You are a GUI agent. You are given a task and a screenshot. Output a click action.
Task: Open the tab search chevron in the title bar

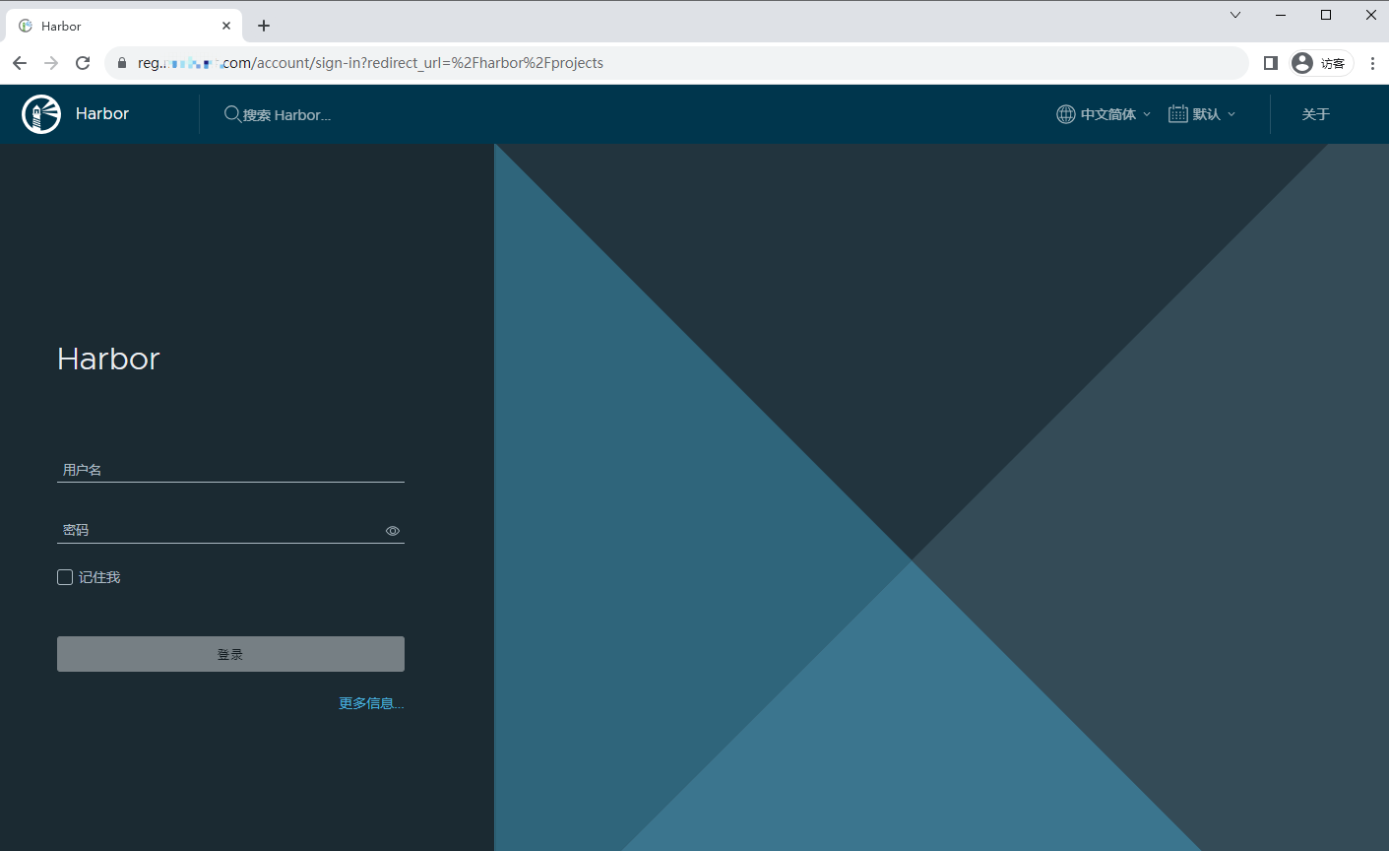[x=1235, y=15]
